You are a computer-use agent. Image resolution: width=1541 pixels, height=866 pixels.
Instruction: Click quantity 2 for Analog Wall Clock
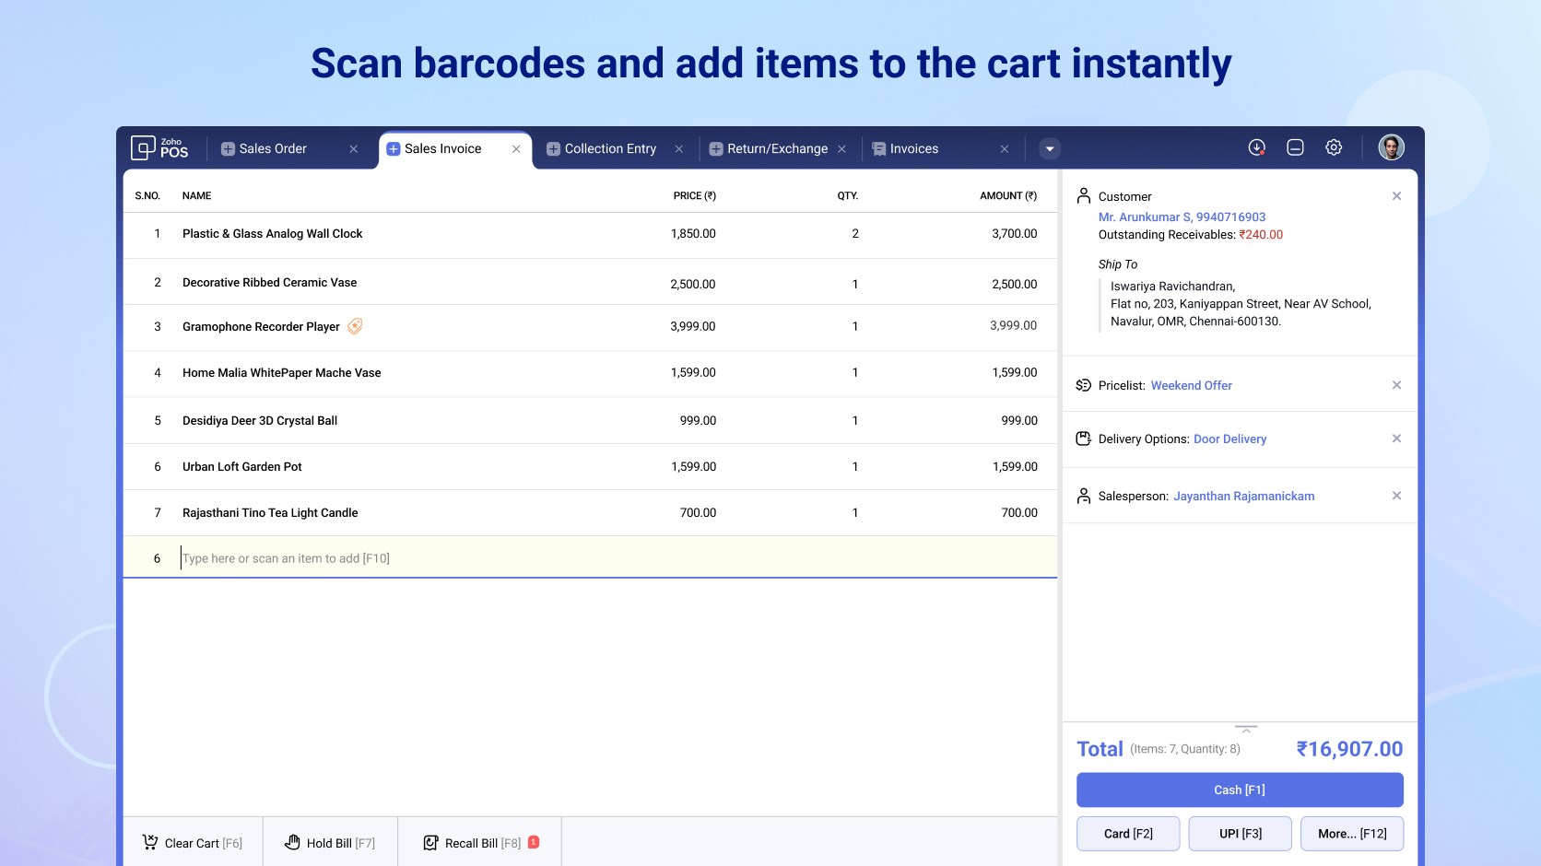[x=855, y=234]
